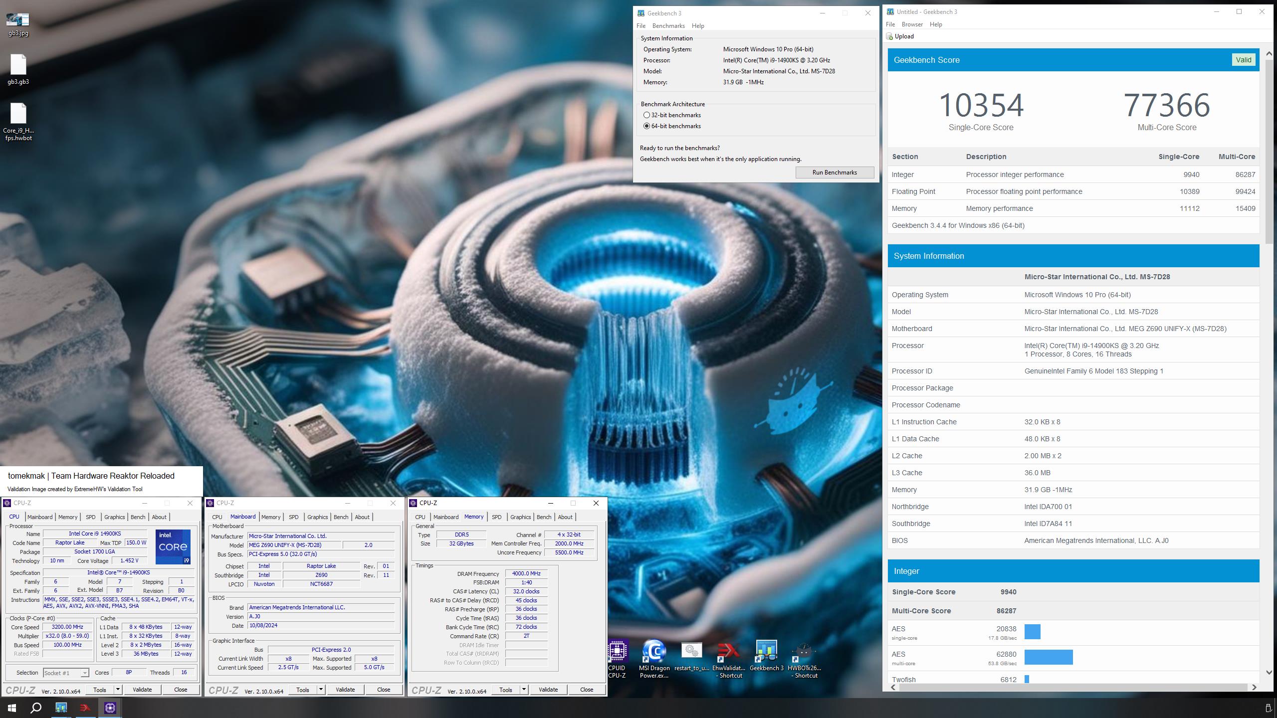Select 64-bit benchmarks radio button
Viewport: 1277px width, 718px height.
(x=646, y=126)
